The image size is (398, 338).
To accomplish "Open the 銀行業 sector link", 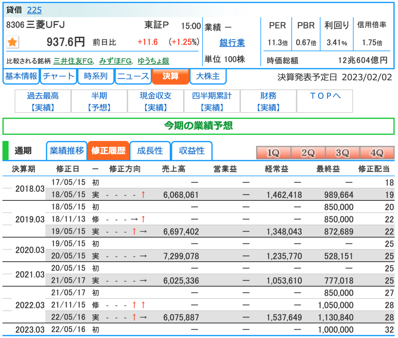I will (232, 43).
